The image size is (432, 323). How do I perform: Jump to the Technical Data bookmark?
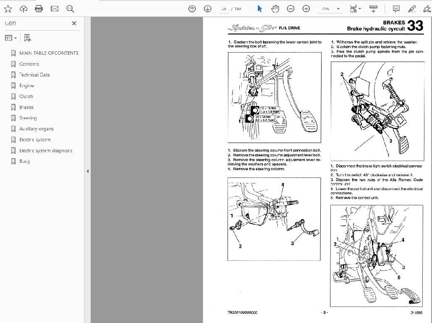click(34, 75)
